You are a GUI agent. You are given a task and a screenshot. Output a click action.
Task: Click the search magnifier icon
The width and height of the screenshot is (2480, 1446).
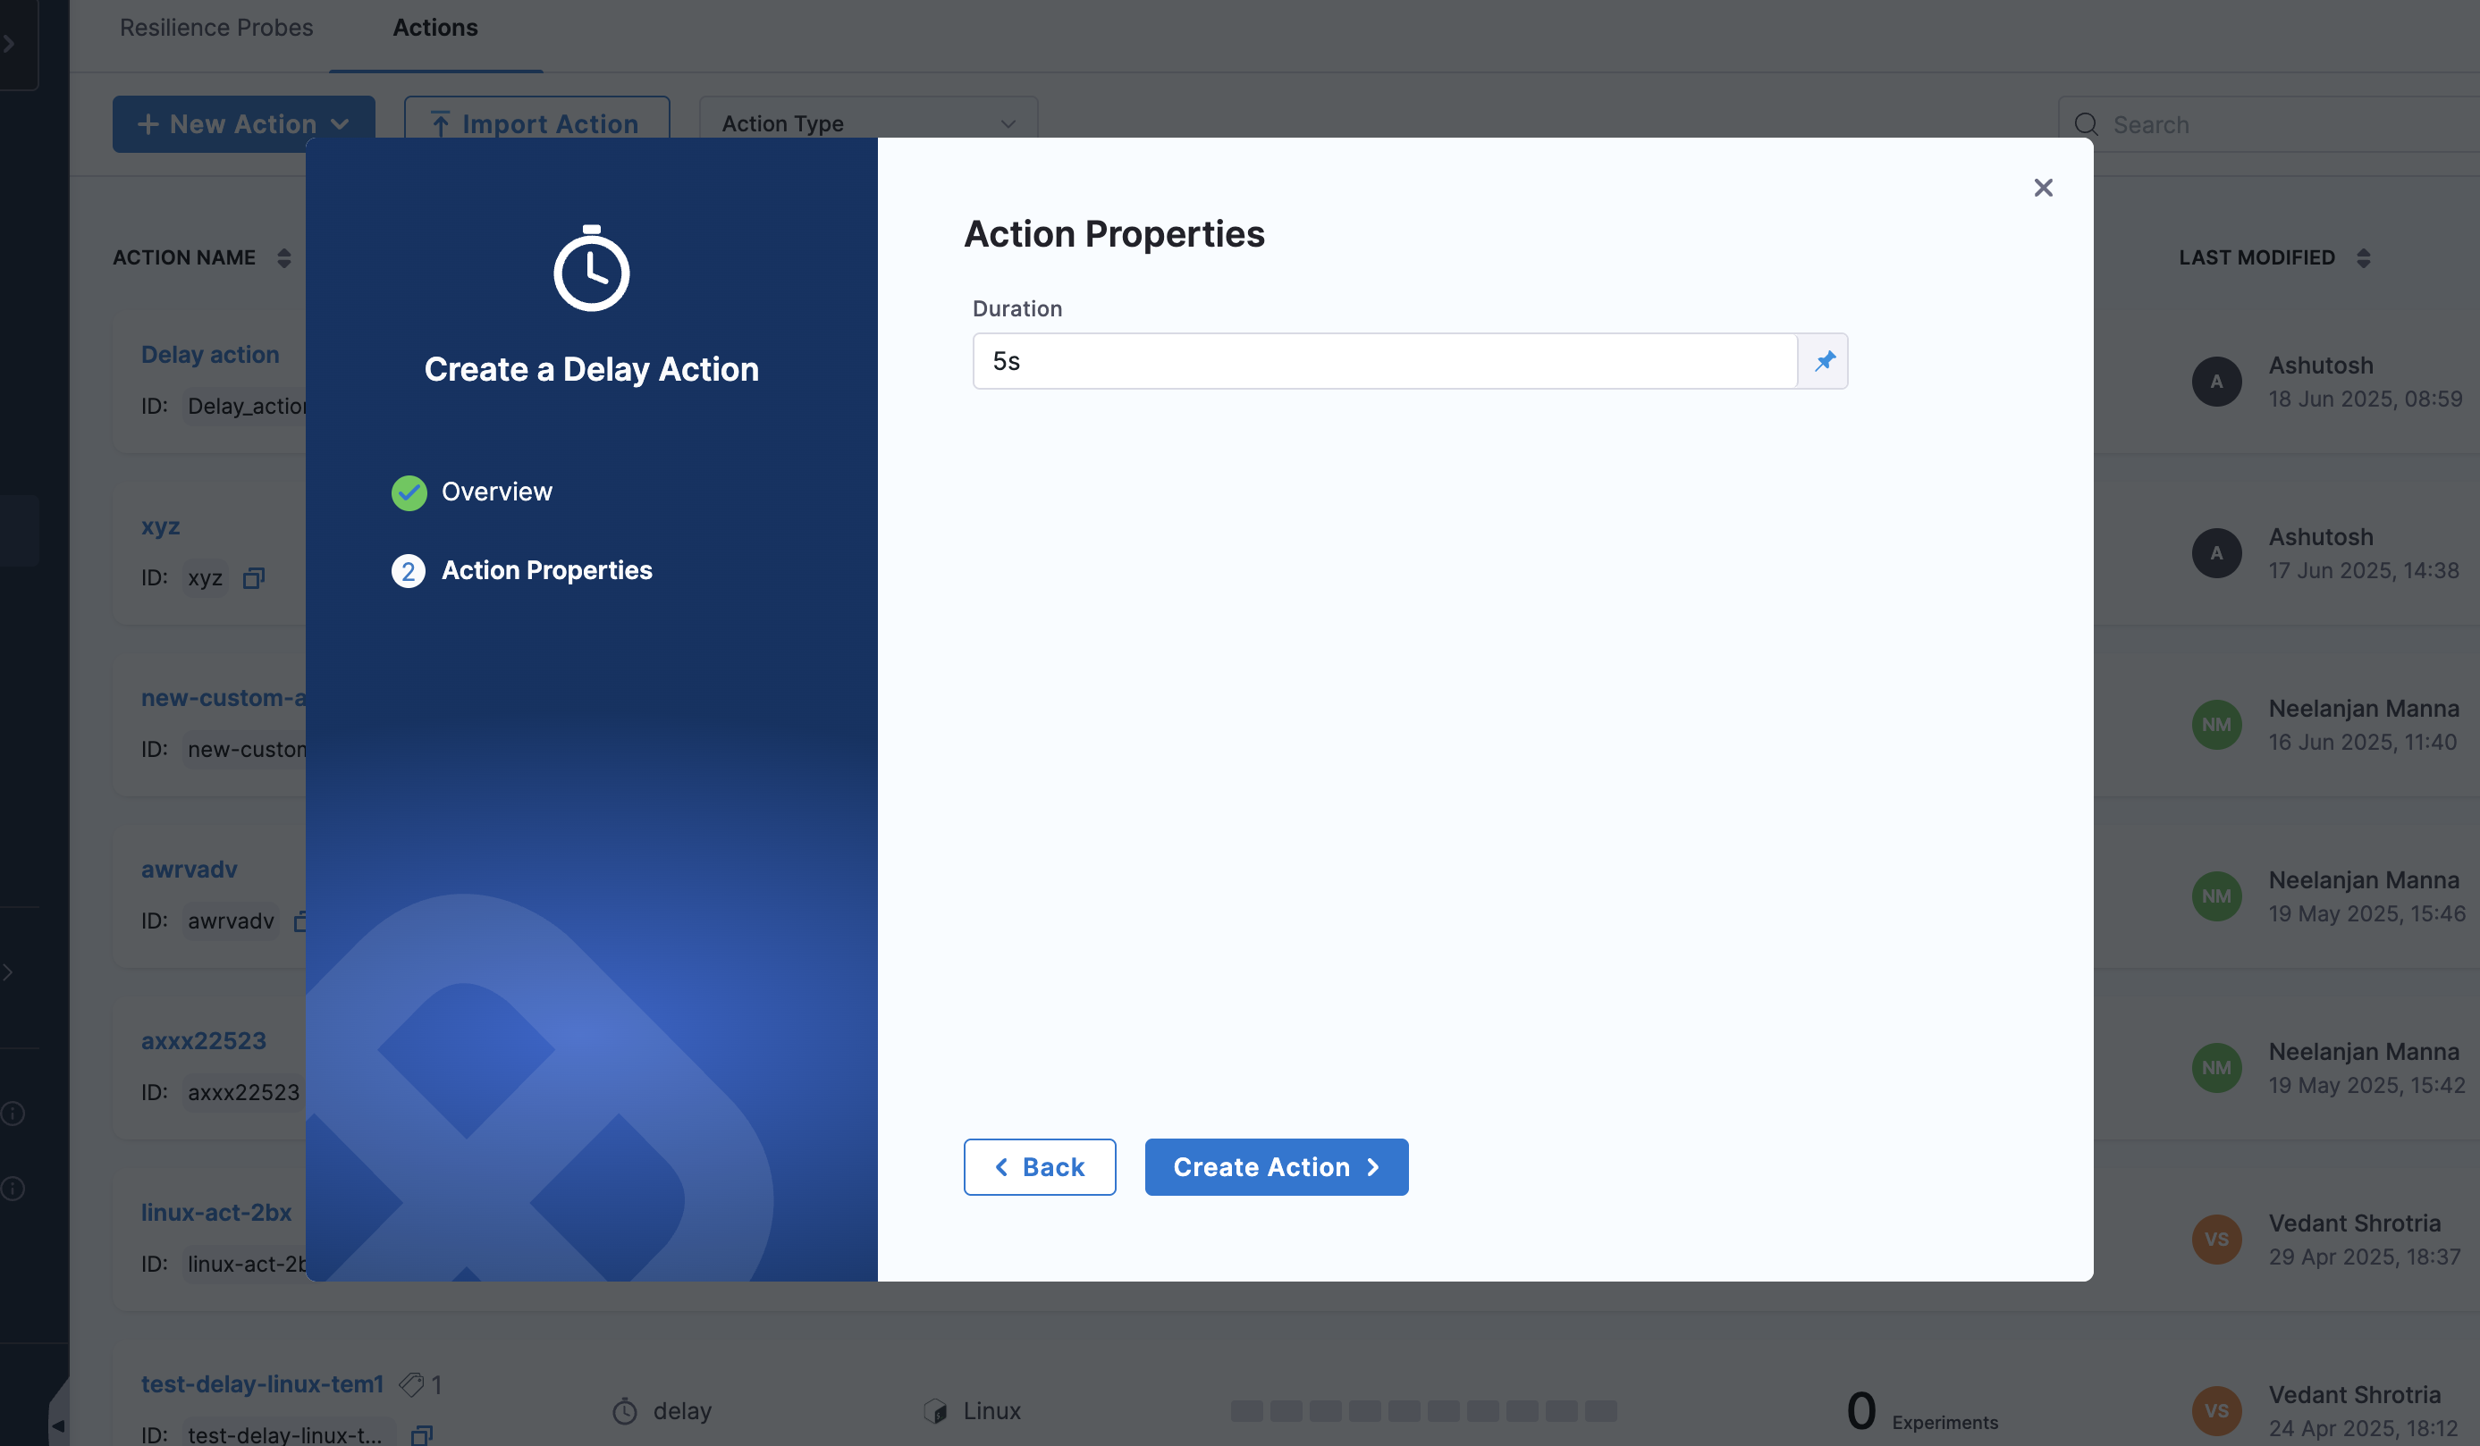pos(2086,125)
